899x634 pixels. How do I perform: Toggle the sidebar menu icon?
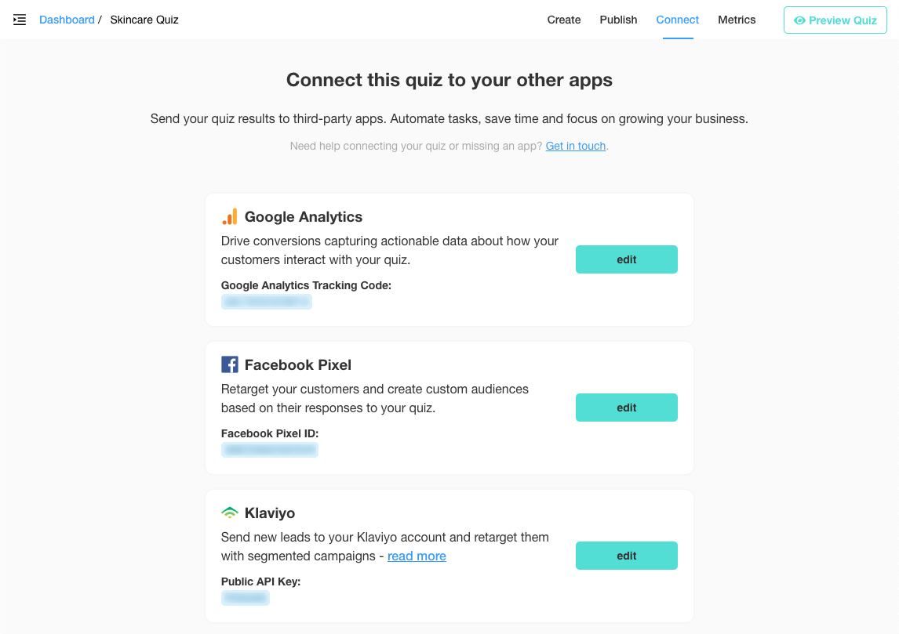pyautogui.click(x=20, y=20)
